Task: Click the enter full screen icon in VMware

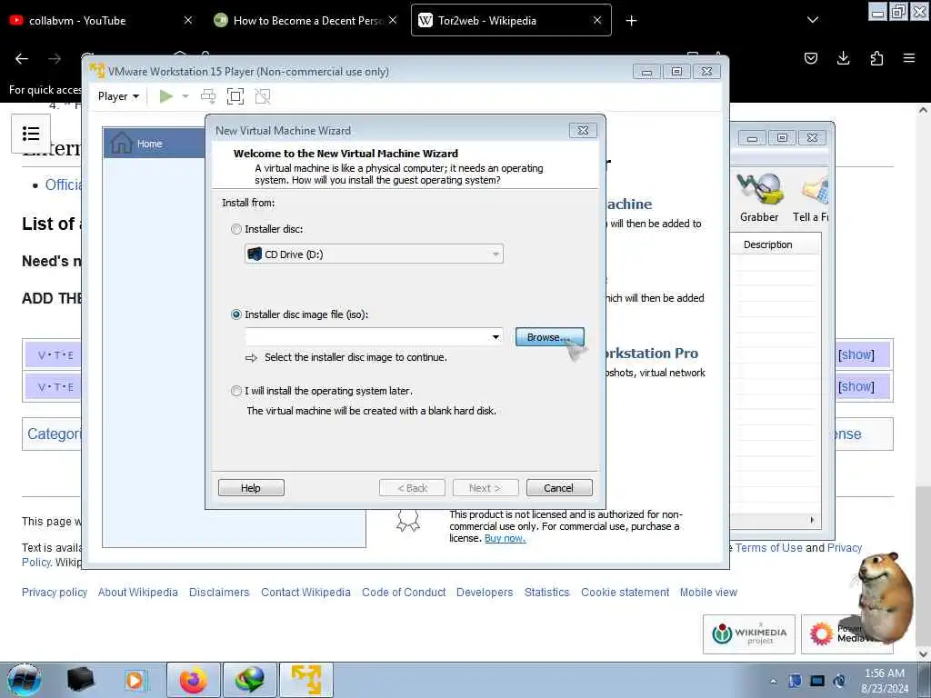Action: click(x=235, y=96)
